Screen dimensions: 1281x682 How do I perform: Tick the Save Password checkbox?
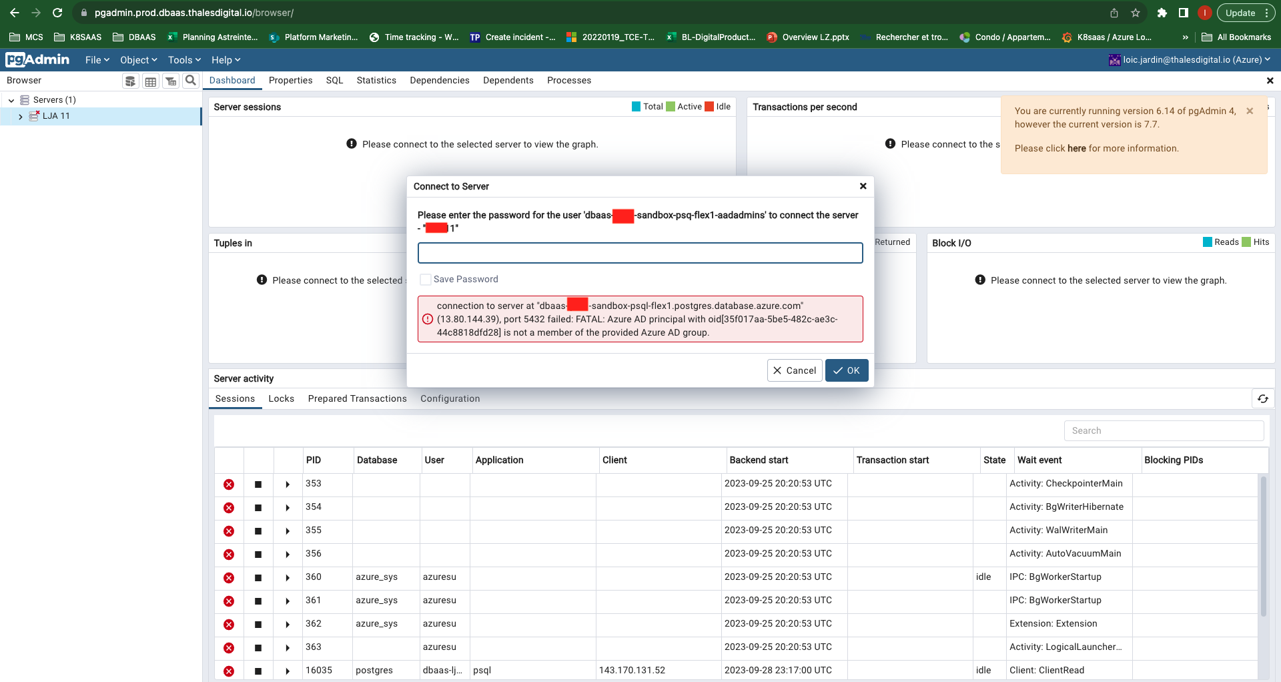[x=425, y=280]
